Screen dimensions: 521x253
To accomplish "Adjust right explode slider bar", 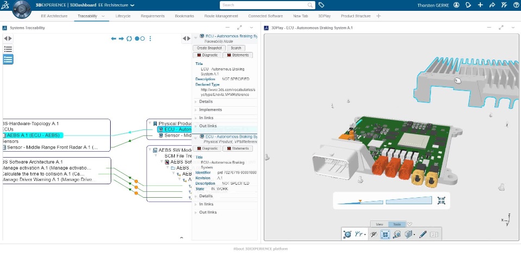I will (409, 200).
